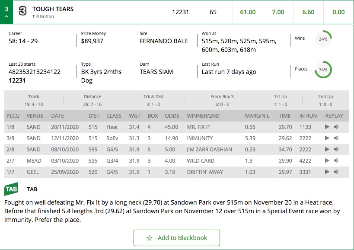Play replay video for GEEL 25/09/2020 race
The height and width of the screenshot is (250, 354).
[327, 172]
